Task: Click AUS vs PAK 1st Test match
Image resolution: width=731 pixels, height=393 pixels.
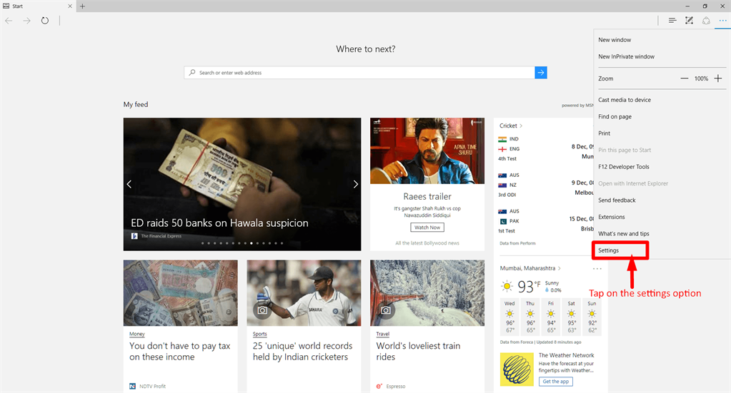Action: click(545, 221)
